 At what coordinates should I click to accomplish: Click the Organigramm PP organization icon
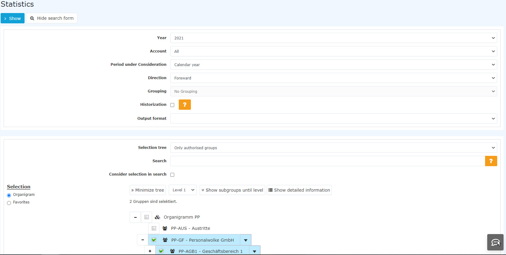158,217
